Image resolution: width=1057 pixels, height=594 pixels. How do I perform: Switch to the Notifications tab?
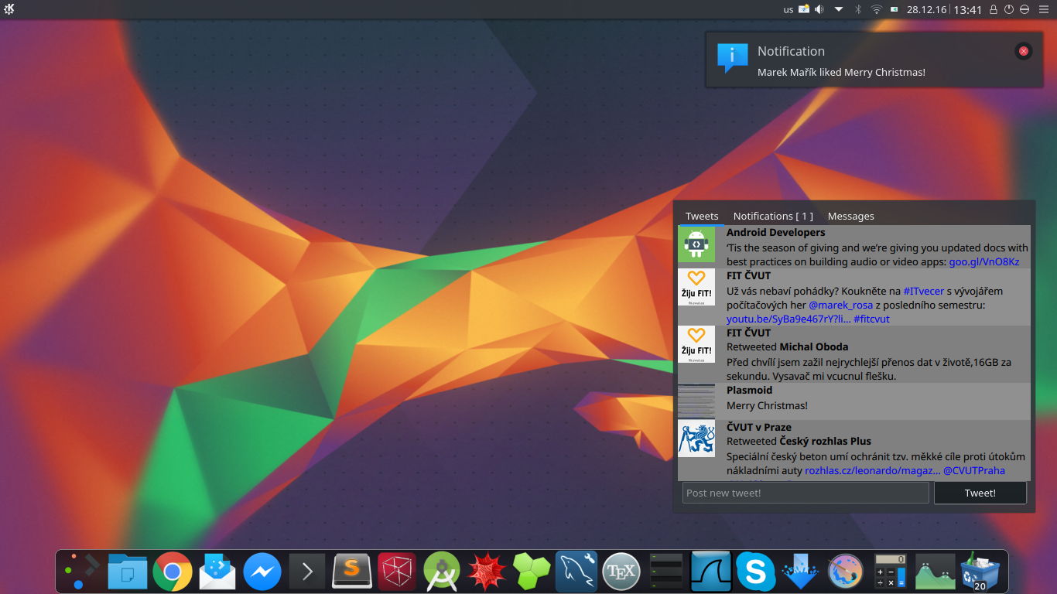click(773, 216)
